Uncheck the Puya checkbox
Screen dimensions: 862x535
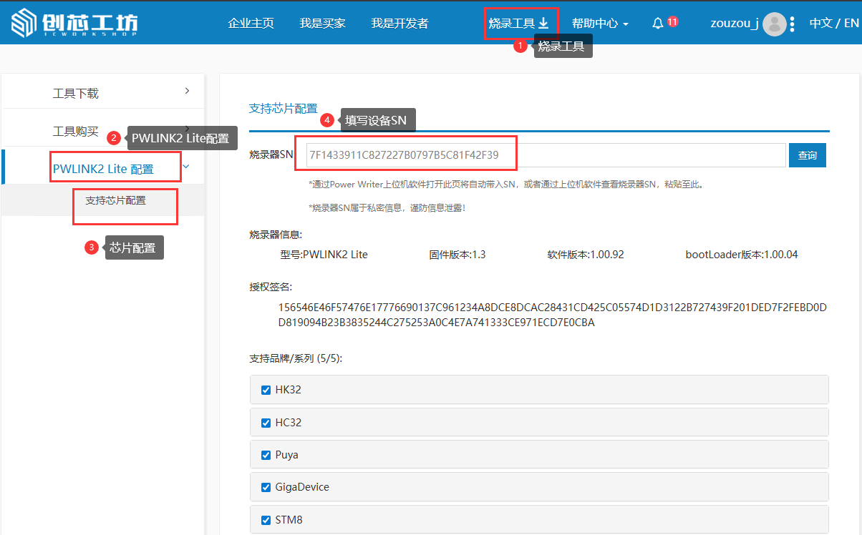click(266, 455)
